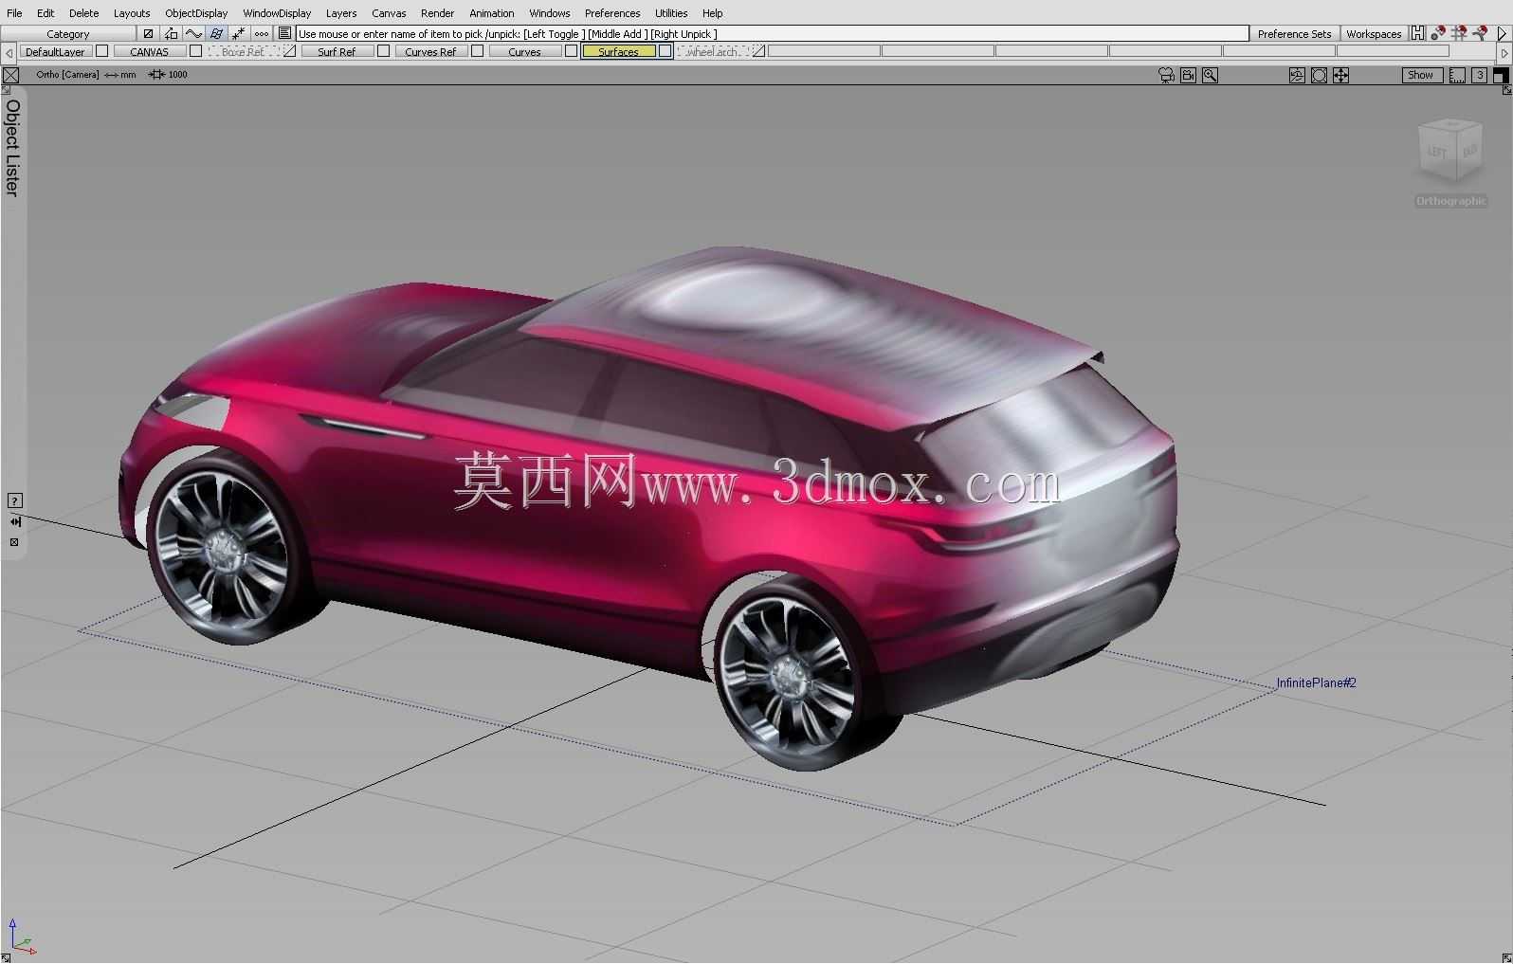Open the WindowDisplay menu
1513x964 pixels.
(277, 13)
